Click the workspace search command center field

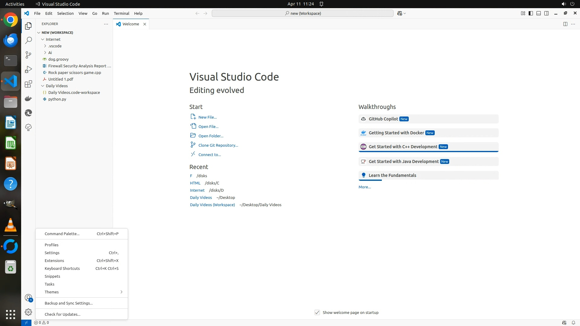(x=303, y=13)
